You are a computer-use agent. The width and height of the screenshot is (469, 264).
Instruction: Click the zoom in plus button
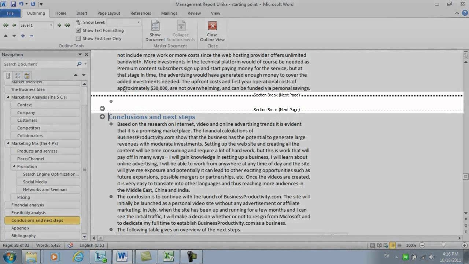click(465, 245)
